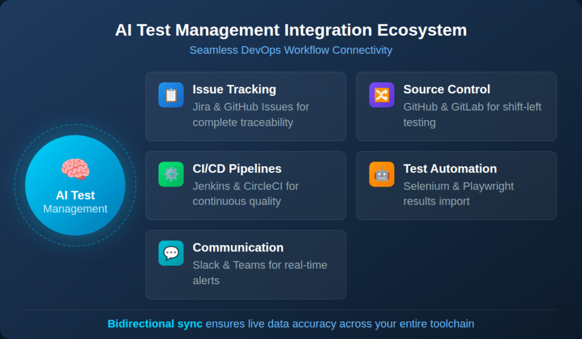This screenshot has height=339, width=582.
Task: Click the teal speech bubble Communication icon
Action: coord(171,253)
